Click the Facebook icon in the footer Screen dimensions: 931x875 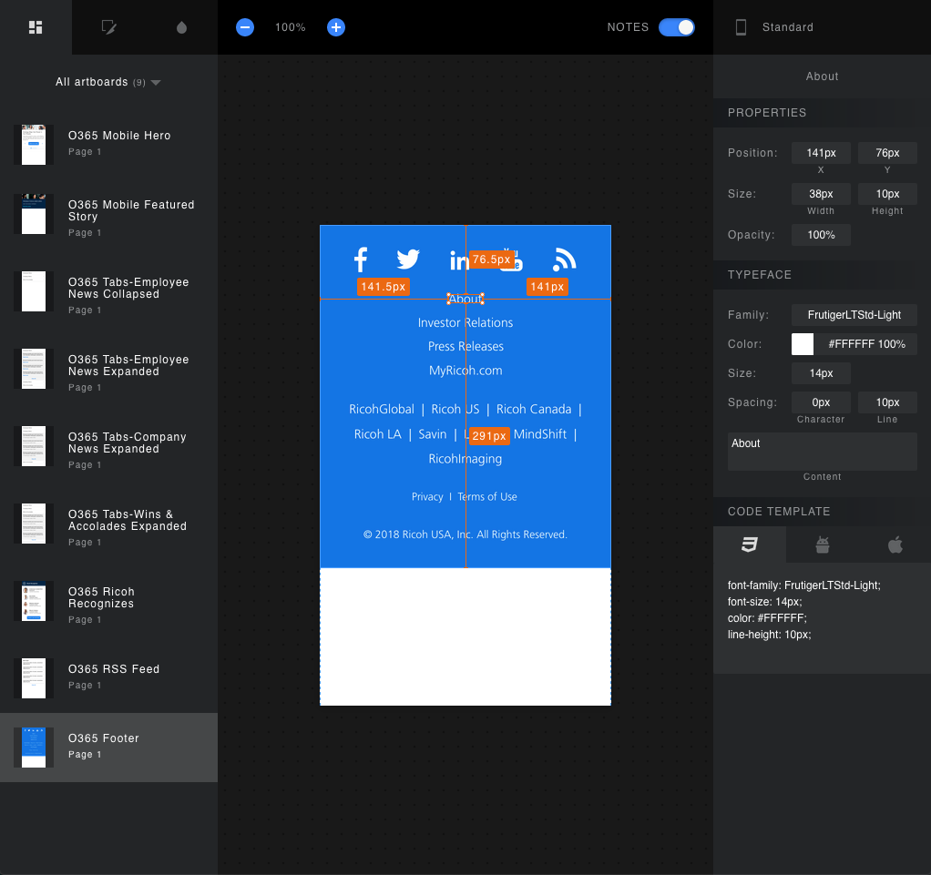(361, 259)
